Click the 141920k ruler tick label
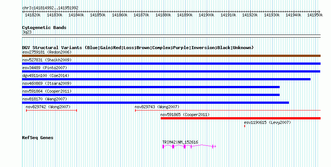Image resolution: width=331 pixels, height=167 pixels. [x=250, y=15]
